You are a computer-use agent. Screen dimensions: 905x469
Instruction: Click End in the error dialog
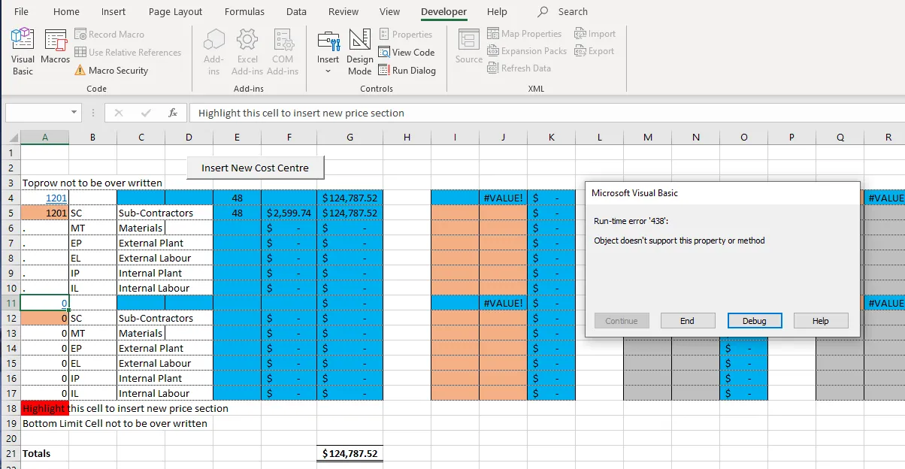(687, 321)
